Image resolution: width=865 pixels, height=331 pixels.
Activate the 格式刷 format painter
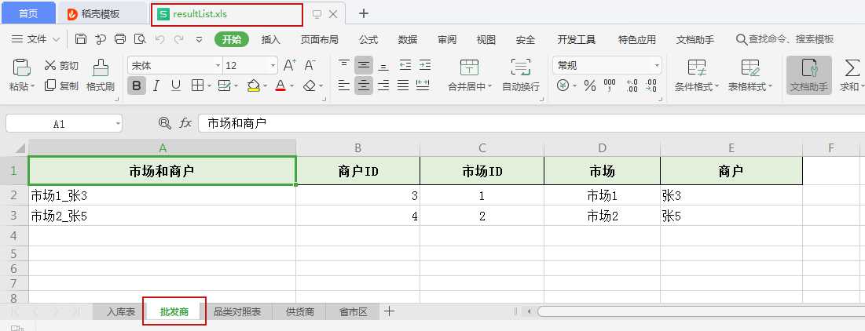[x=101, y=75]
